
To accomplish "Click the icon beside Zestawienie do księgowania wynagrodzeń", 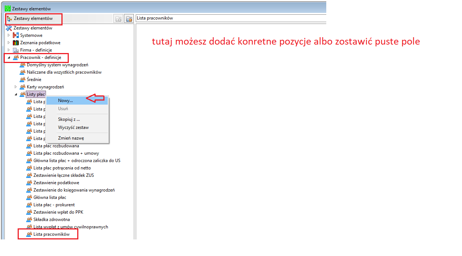I will pyautogui.click(x=29, y=190).
